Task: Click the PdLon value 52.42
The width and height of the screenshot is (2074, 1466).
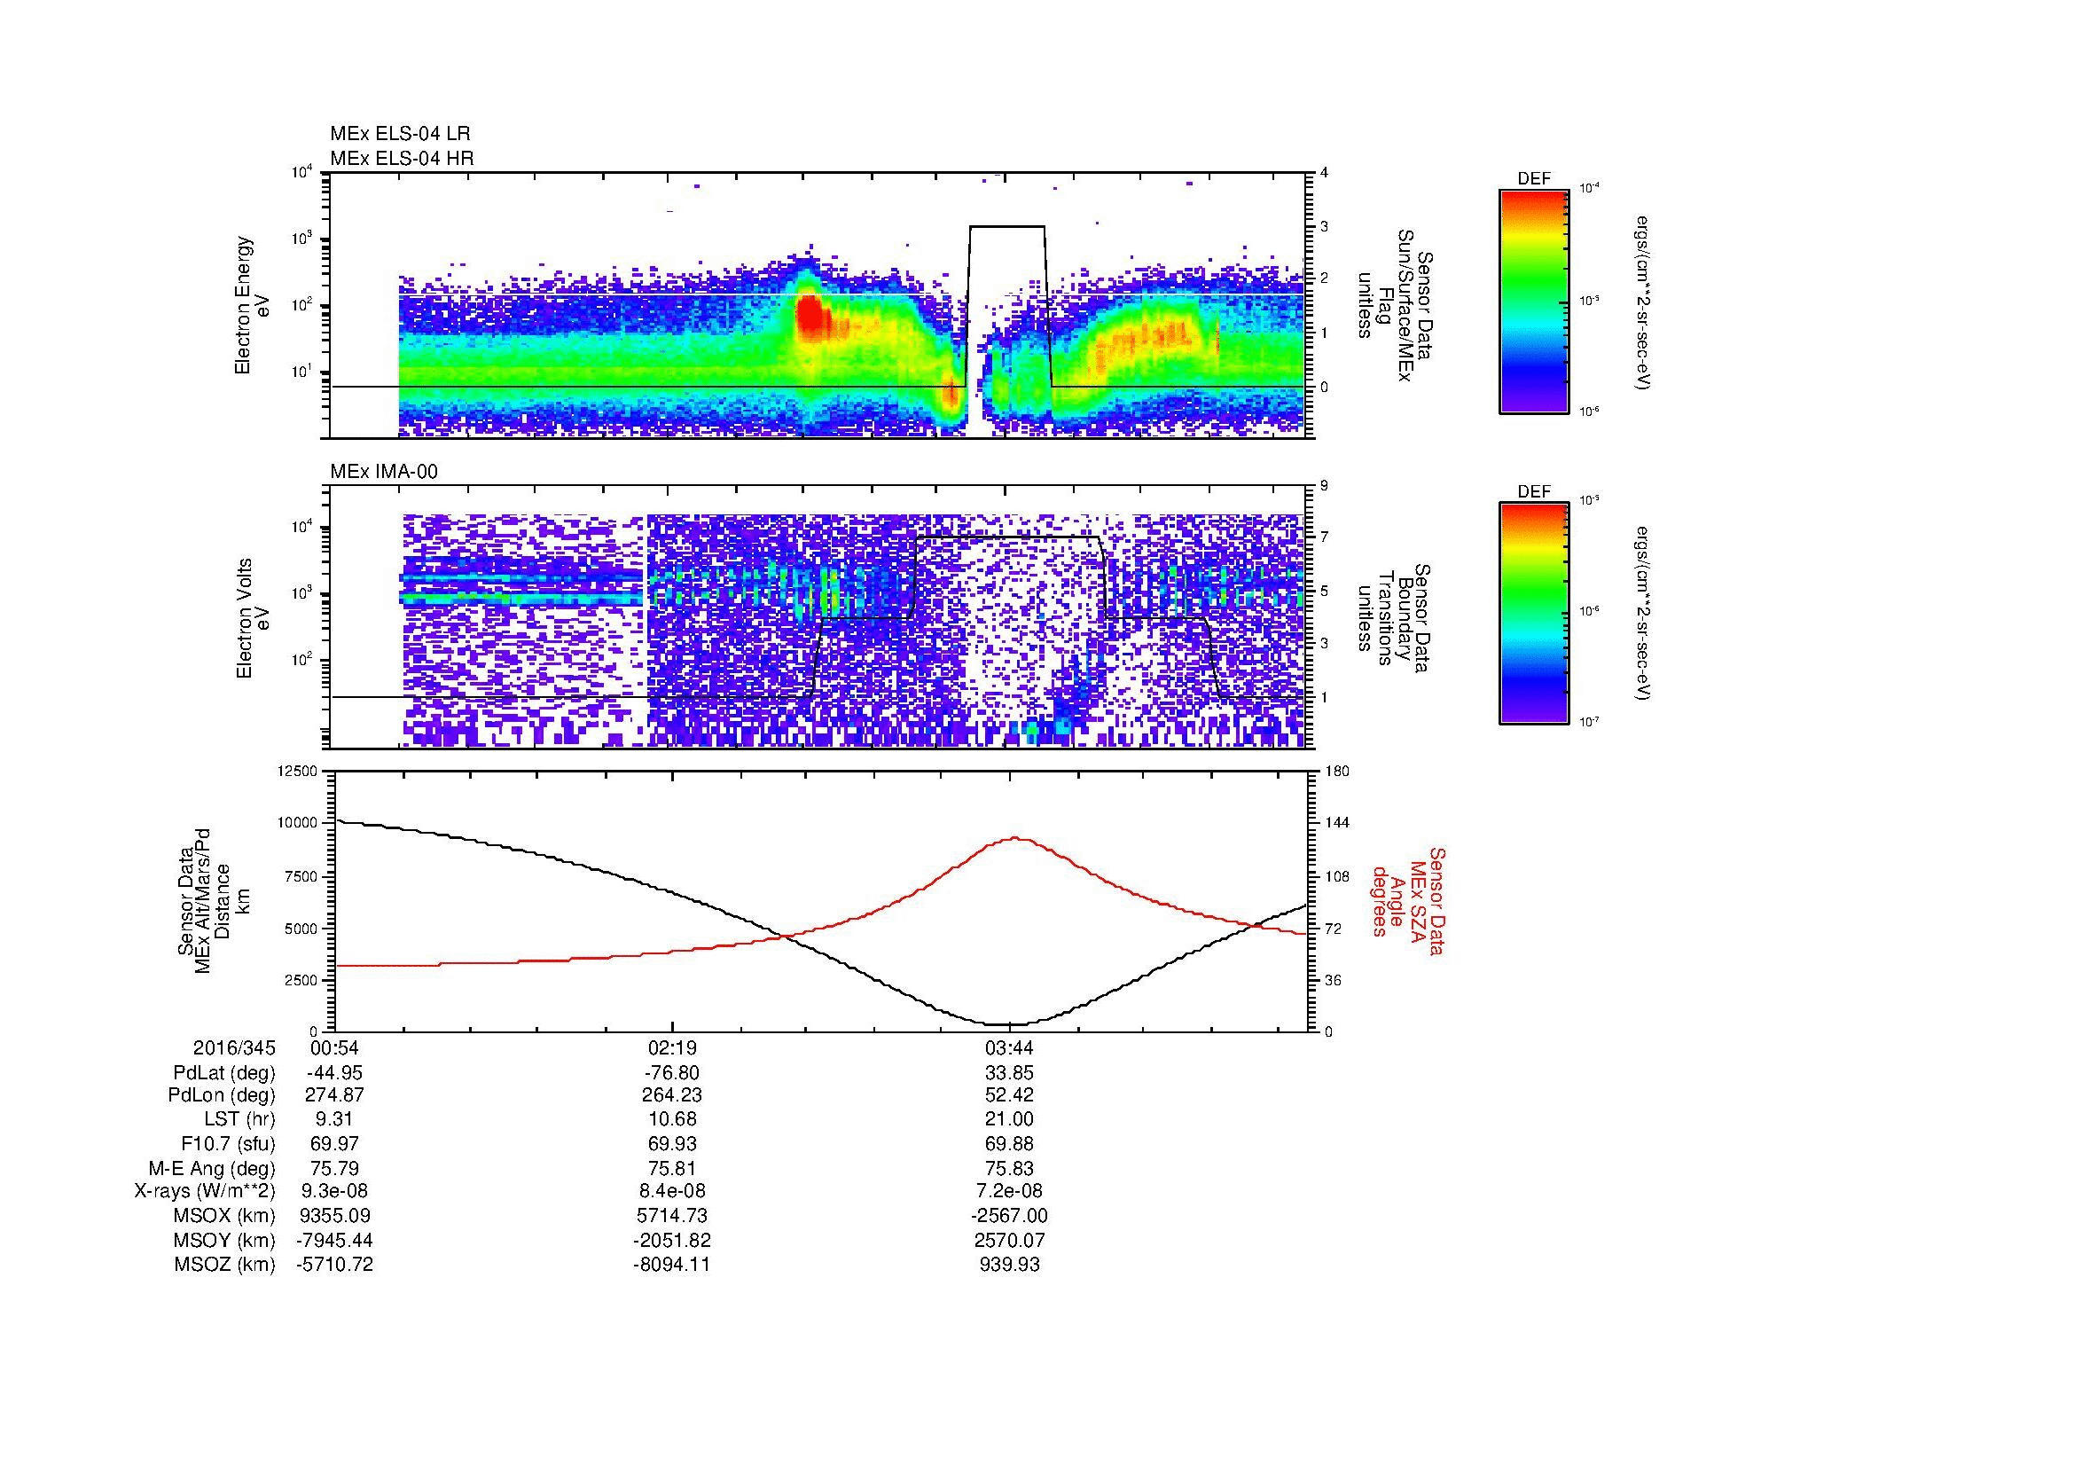Action: 1009,1094
